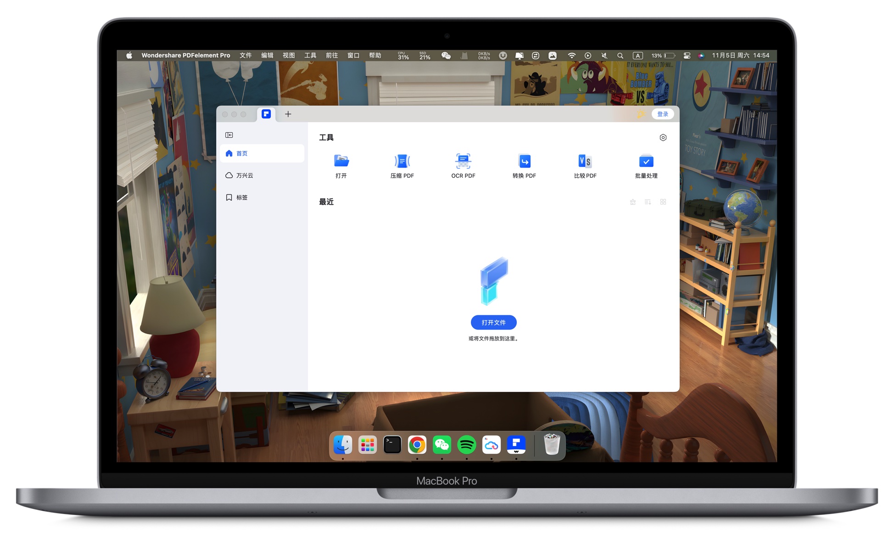Open the 文件 menu
Image resolution: width=895 pixels, height=537 pixels.
(246, 56)
